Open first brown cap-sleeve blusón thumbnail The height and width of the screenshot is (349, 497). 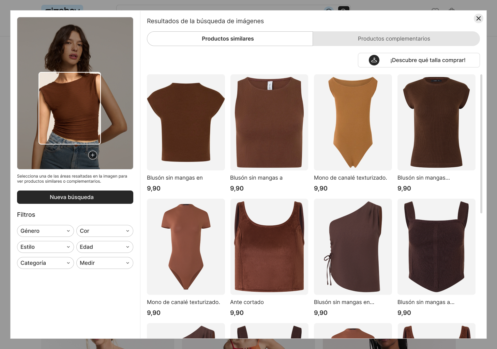pyautogui.click(x=186, y=122)
